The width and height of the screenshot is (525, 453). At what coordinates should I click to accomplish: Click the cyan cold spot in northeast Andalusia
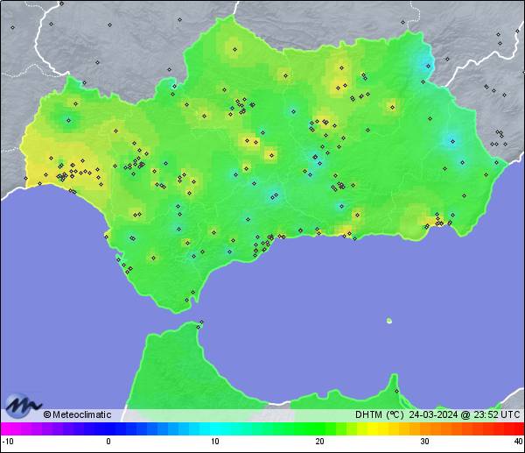427,65
